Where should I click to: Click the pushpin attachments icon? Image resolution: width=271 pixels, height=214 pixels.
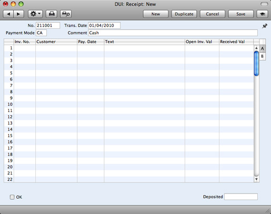tap(265, 26)
